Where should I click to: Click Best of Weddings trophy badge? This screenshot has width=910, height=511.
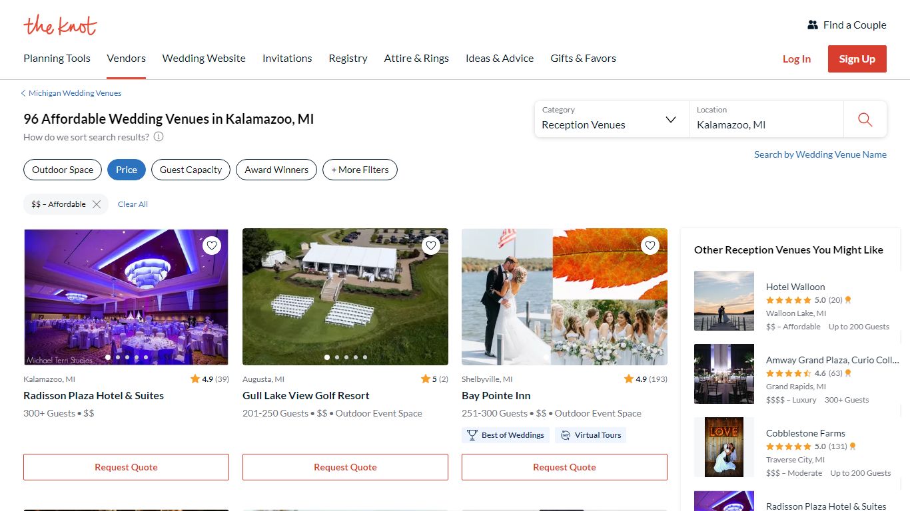tap(505, 435)
